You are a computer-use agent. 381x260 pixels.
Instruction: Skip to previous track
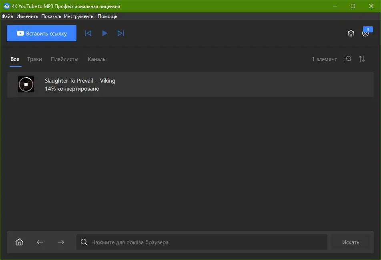tap(88, 33)
